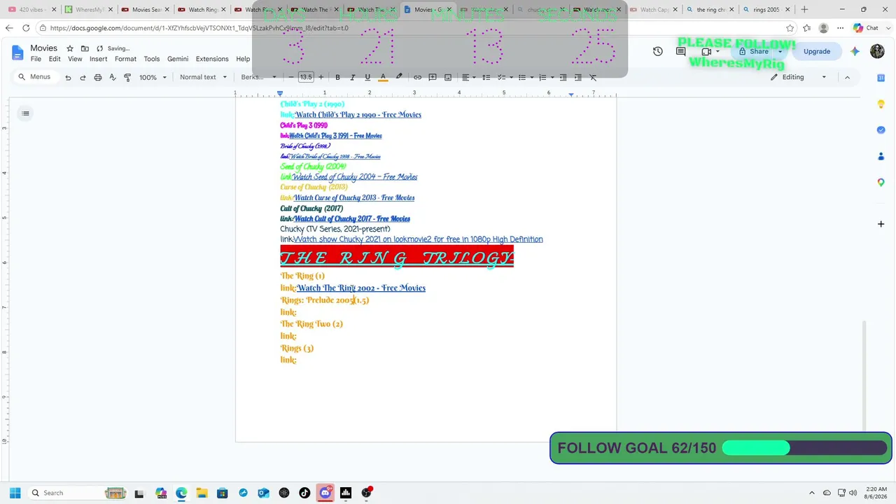Run spelling and grammar check
Screen dimensions: 896x504
click(113, 77)
